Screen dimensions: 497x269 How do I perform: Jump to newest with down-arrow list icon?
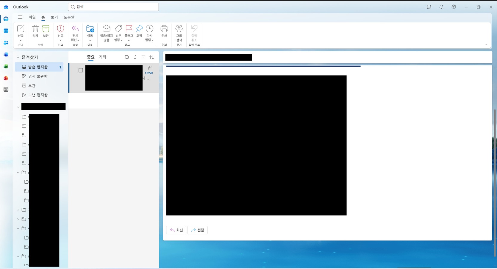(135, 57)
